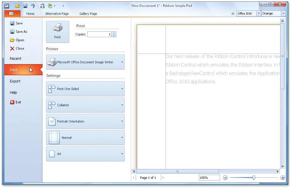Select the Print backstage tab
The height and width of the screenshot is (189, 292).
click(x=23, y=70)
